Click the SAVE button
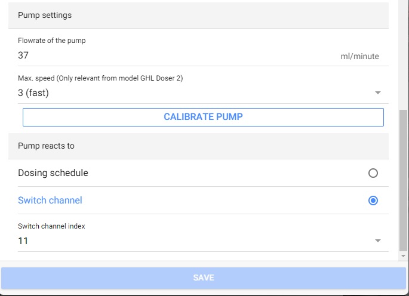Viewport: 409px width, 296px height. pos(204,277)
